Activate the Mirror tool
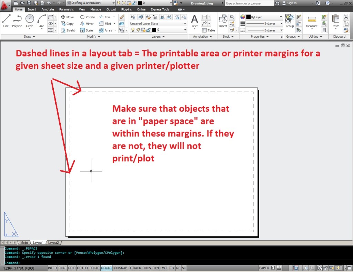The height and width of the screenshot is (272, 353). click(x=87, y=24)
